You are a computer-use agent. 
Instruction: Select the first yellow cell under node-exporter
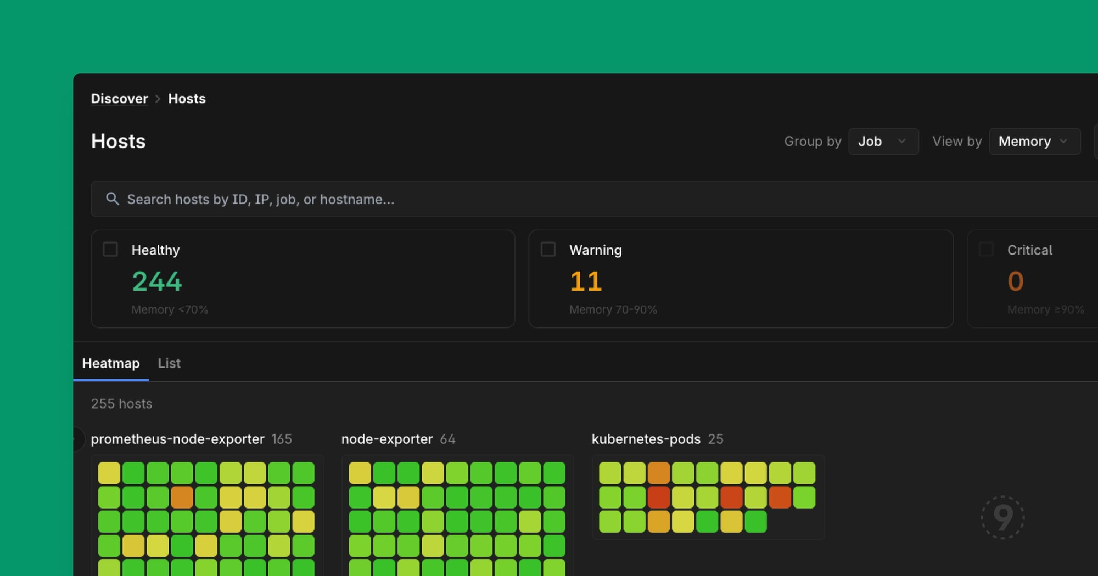(x=359, y=472)
